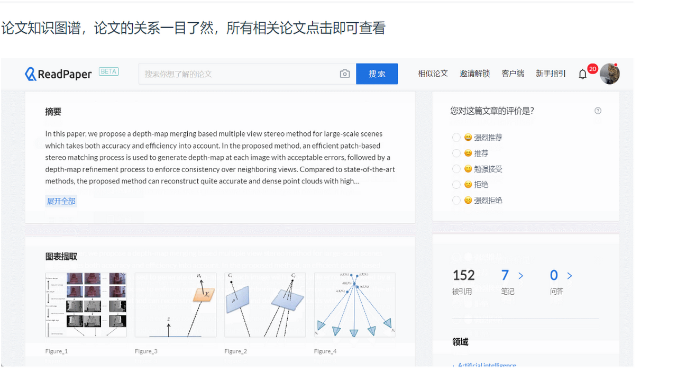Viewport: 677px width, 381px height.
Task: Select the 强烈推荐 rating option
Action: tap(456, 137)
